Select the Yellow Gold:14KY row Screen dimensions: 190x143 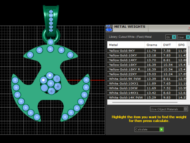(x=147, y=60)
